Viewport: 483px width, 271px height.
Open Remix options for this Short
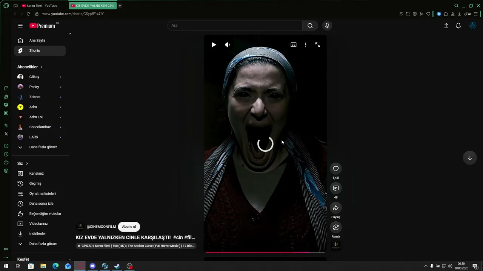click(336, 227)
